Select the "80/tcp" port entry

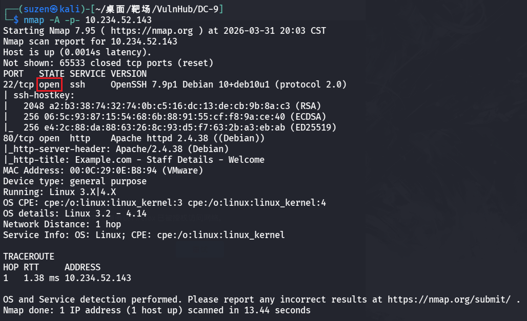click(x=18, y=138)
